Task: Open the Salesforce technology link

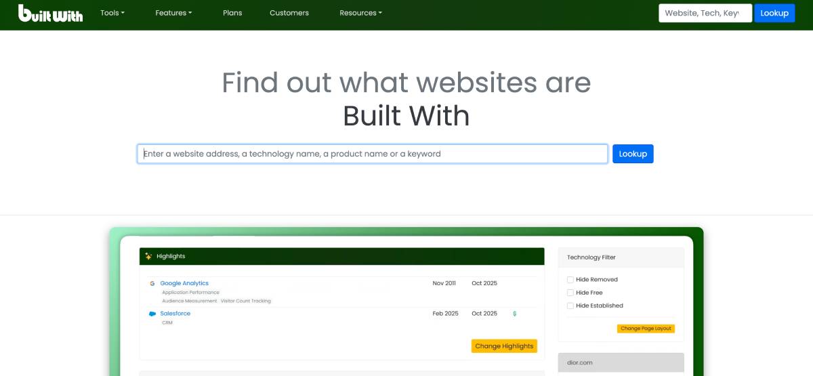Action: (x=175, y=314)
